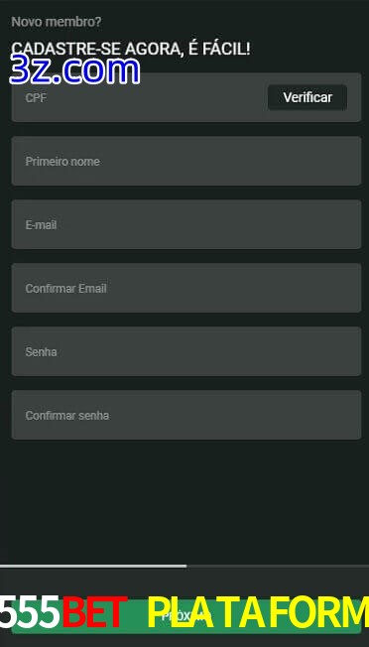Select the Primeiro nome text field
The height and width of the screenshot is (647, 369).
[186, 161]
